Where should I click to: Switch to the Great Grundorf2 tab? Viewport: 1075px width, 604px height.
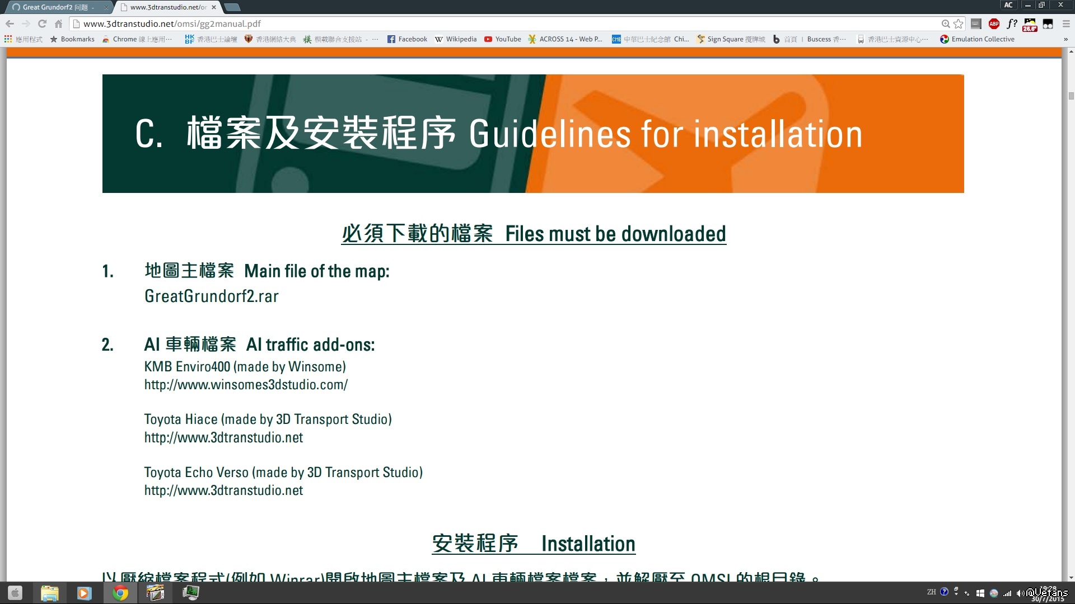pyautogui.click(x=56, y=7)
